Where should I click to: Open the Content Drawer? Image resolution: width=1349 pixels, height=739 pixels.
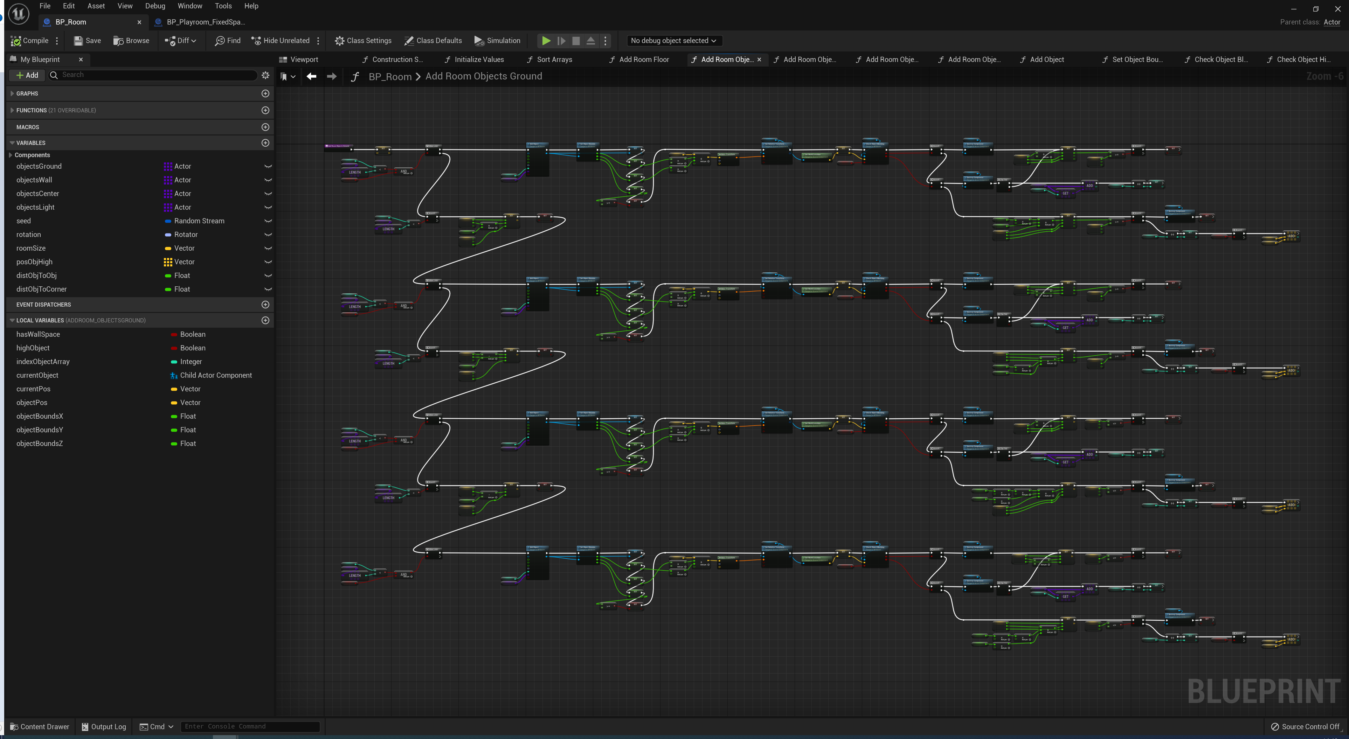40,726
